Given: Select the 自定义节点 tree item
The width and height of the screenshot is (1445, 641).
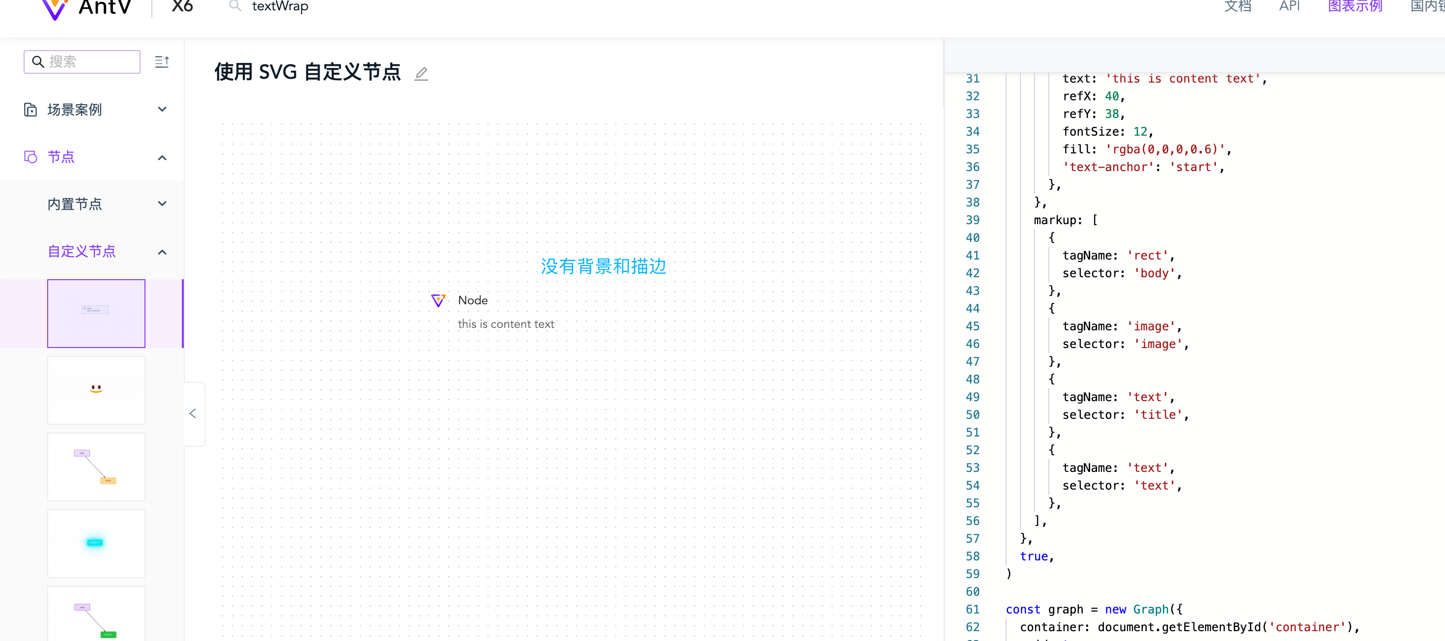Looking at the screenshot, I should point(92,251).
